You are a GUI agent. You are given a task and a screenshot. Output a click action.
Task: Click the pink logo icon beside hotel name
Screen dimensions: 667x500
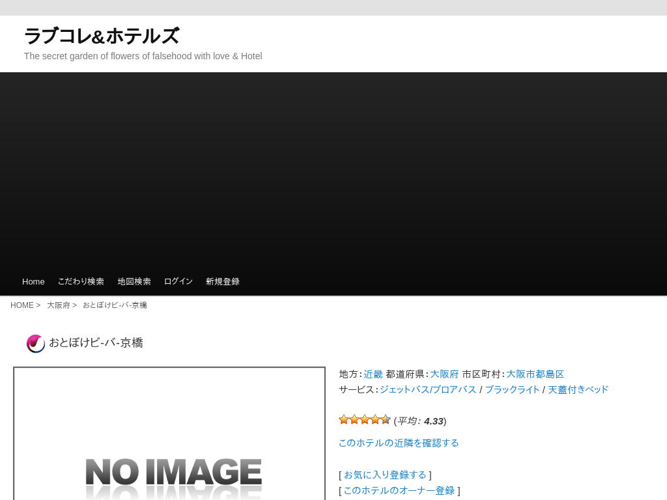[36, 344]
